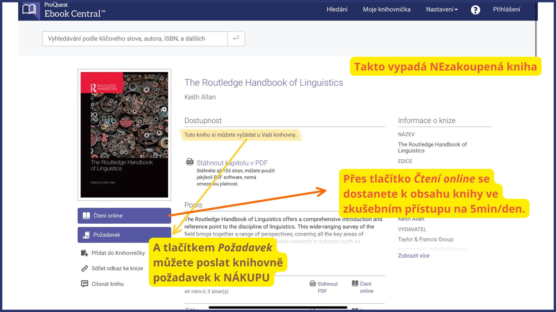
Task: Click the PDF icon beside Stáhnout kapitolu
Action: click(x=190, y=162)
